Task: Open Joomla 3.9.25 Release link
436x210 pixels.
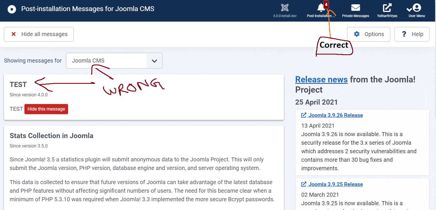Action: tap(336, 184)
